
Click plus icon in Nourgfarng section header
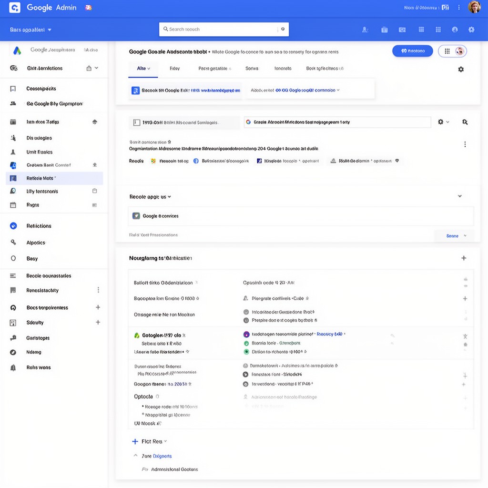pos(463,258)
